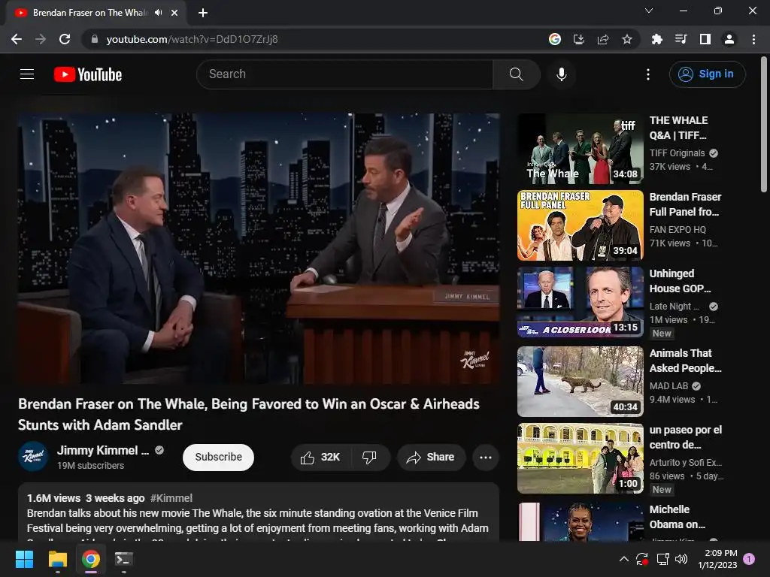Visit TIFF Originals channel name
Screen dimensions: 770x577
coord(677,153)
